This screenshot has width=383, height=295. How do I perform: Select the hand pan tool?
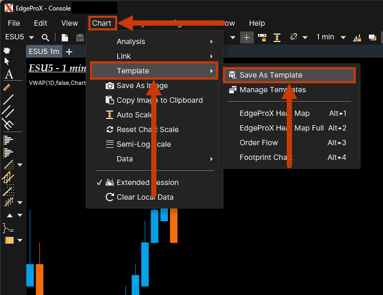coord(7,50)
